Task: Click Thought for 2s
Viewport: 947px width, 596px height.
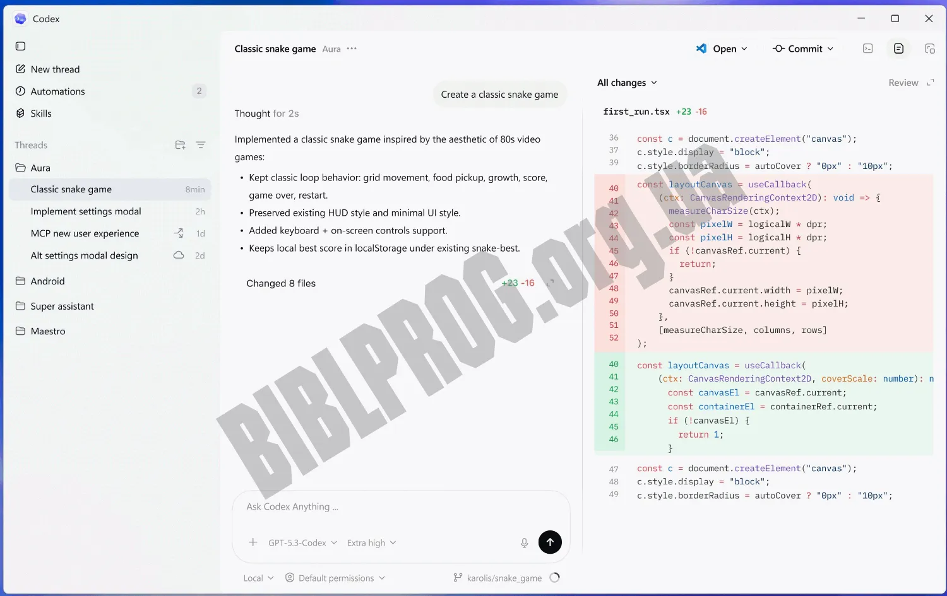Action: (266, 114)
